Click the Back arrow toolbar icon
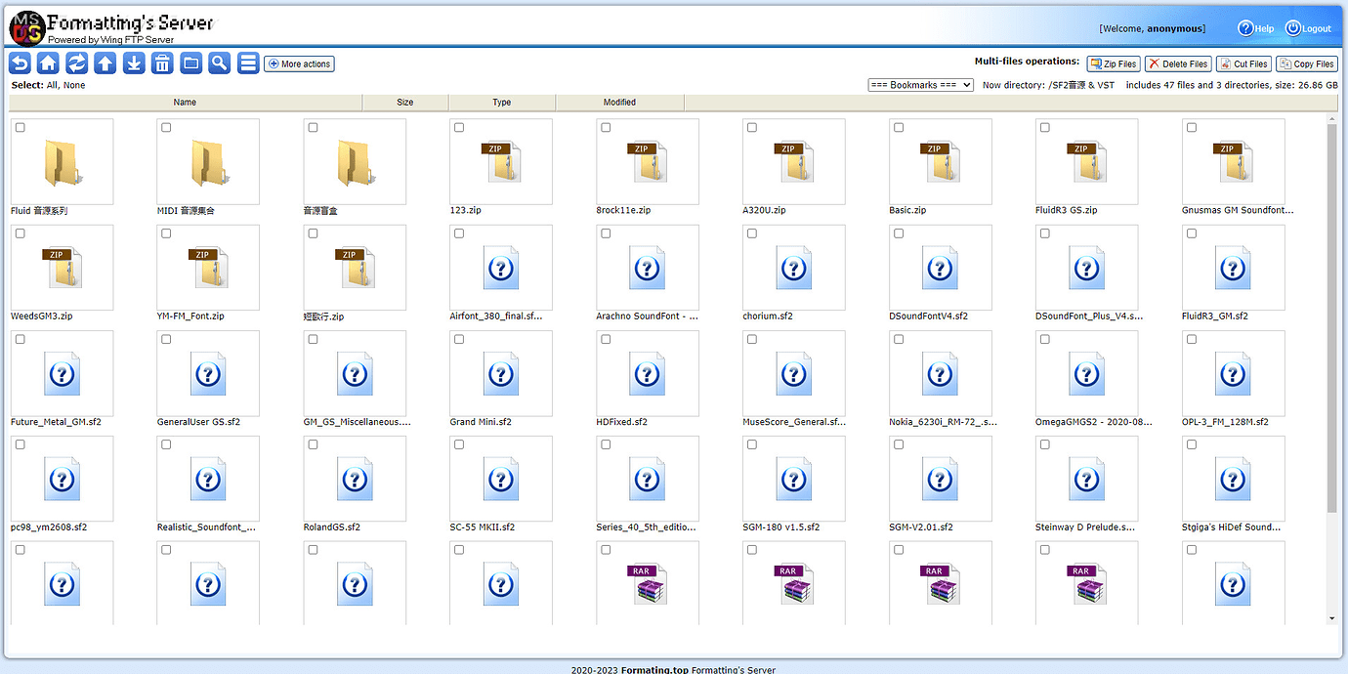 pyautogui.click(x=20, y=63)
